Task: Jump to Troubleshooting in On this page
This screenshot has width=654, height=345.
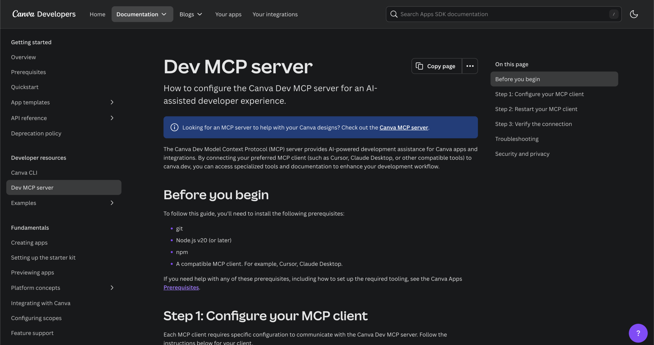Action: [517, 139]
